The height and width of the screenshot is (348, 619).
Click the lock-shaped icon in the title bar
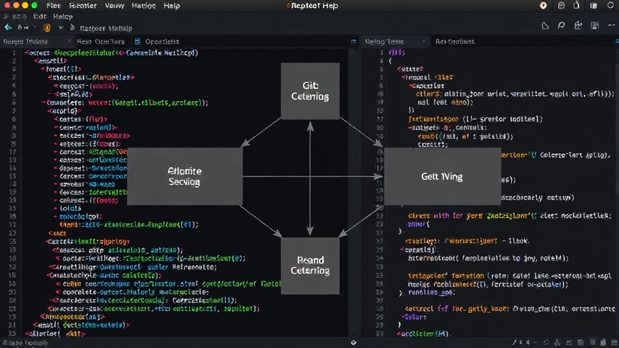coord(562,5)
